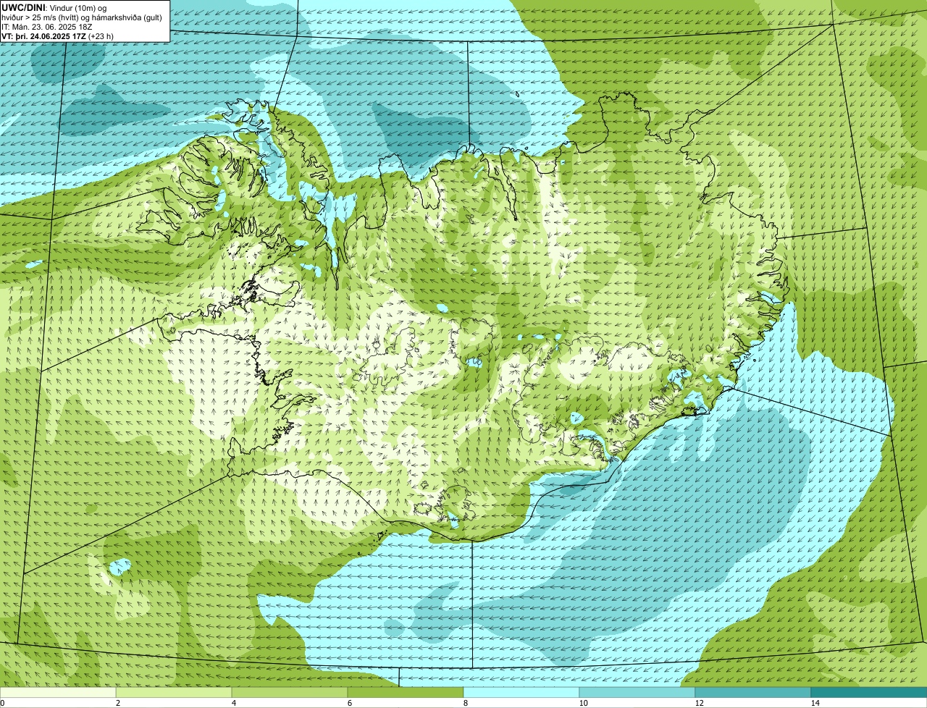Select the above-14 m/s darkest teal swatch

tap(869, 692)
